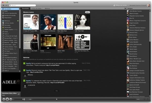Click the Hometown Glory track title
This screenshot has height=103, width=152.
point(9,93)
